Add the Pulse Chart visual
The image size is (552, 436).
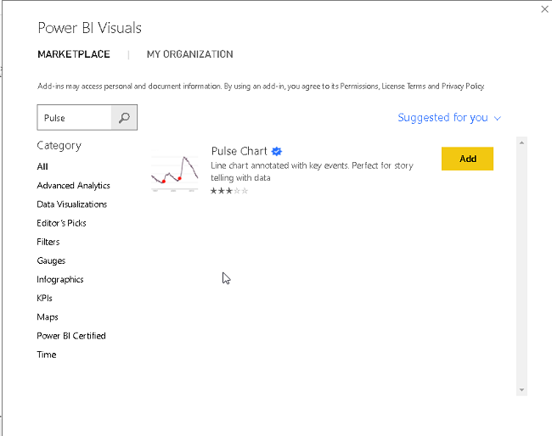click(467, 159)
